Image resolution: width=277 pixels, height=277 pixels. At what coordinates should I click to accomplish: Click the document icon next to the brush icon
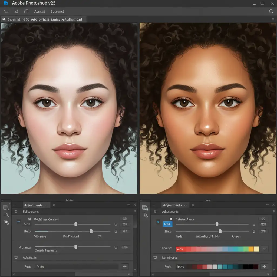point(26,12)
